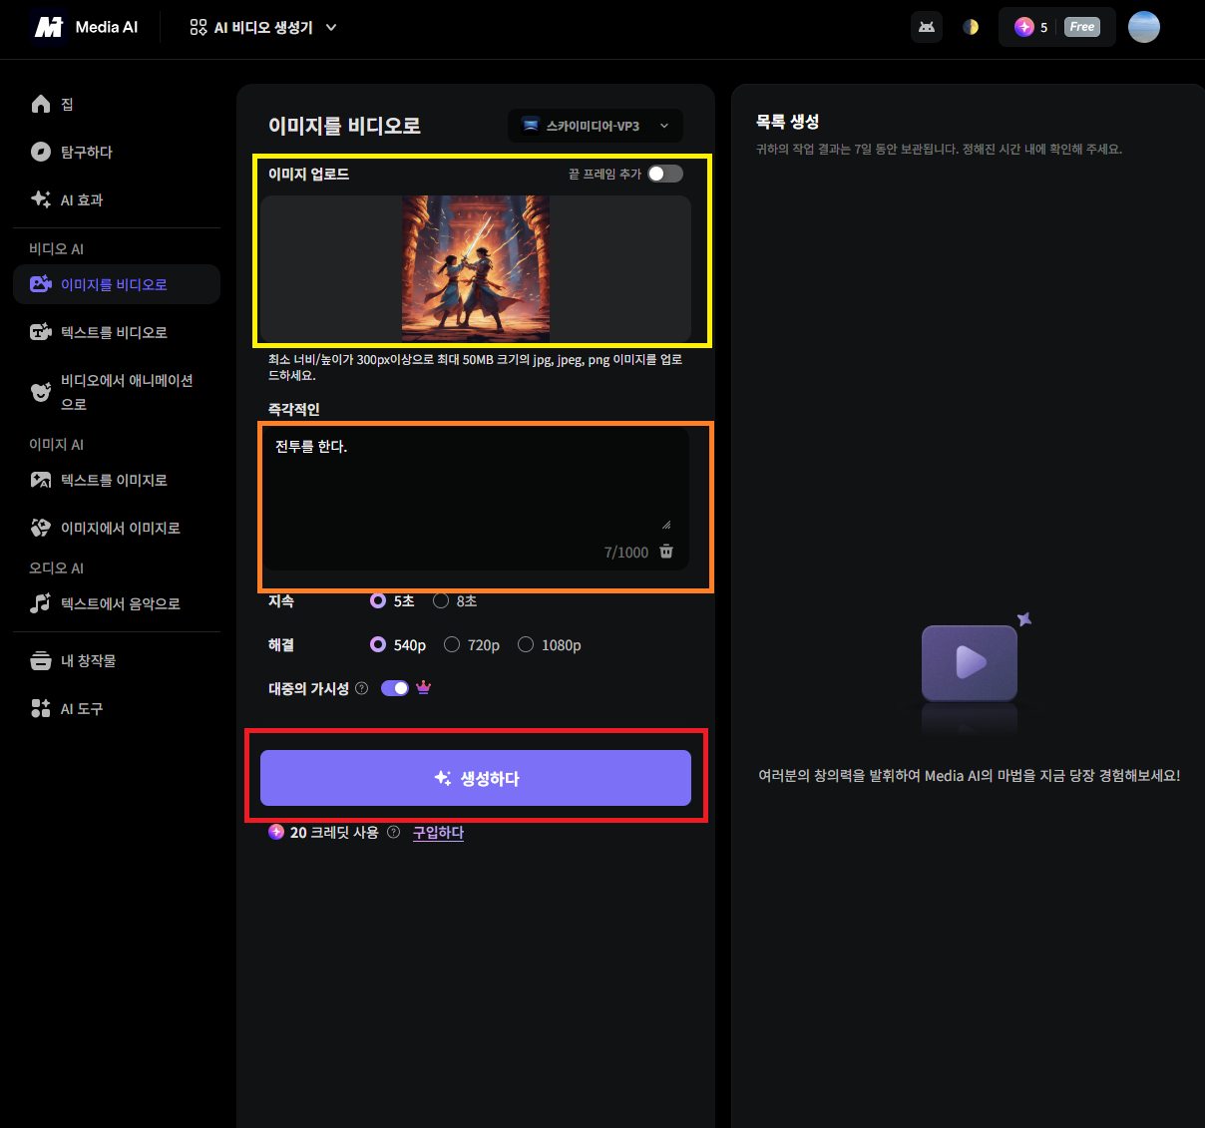Click the credits balance icon showing 5
This screenshot has width=1205, height=1128.
pyautogui.click(x=1024, y=27)
